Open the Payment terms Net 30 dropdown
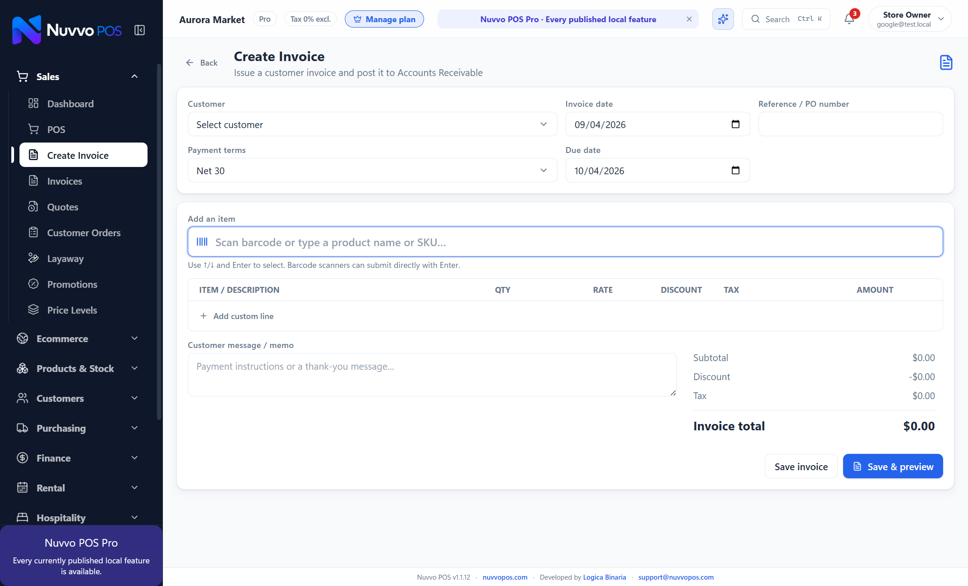 pyautogui.click(x=372, y=170)
